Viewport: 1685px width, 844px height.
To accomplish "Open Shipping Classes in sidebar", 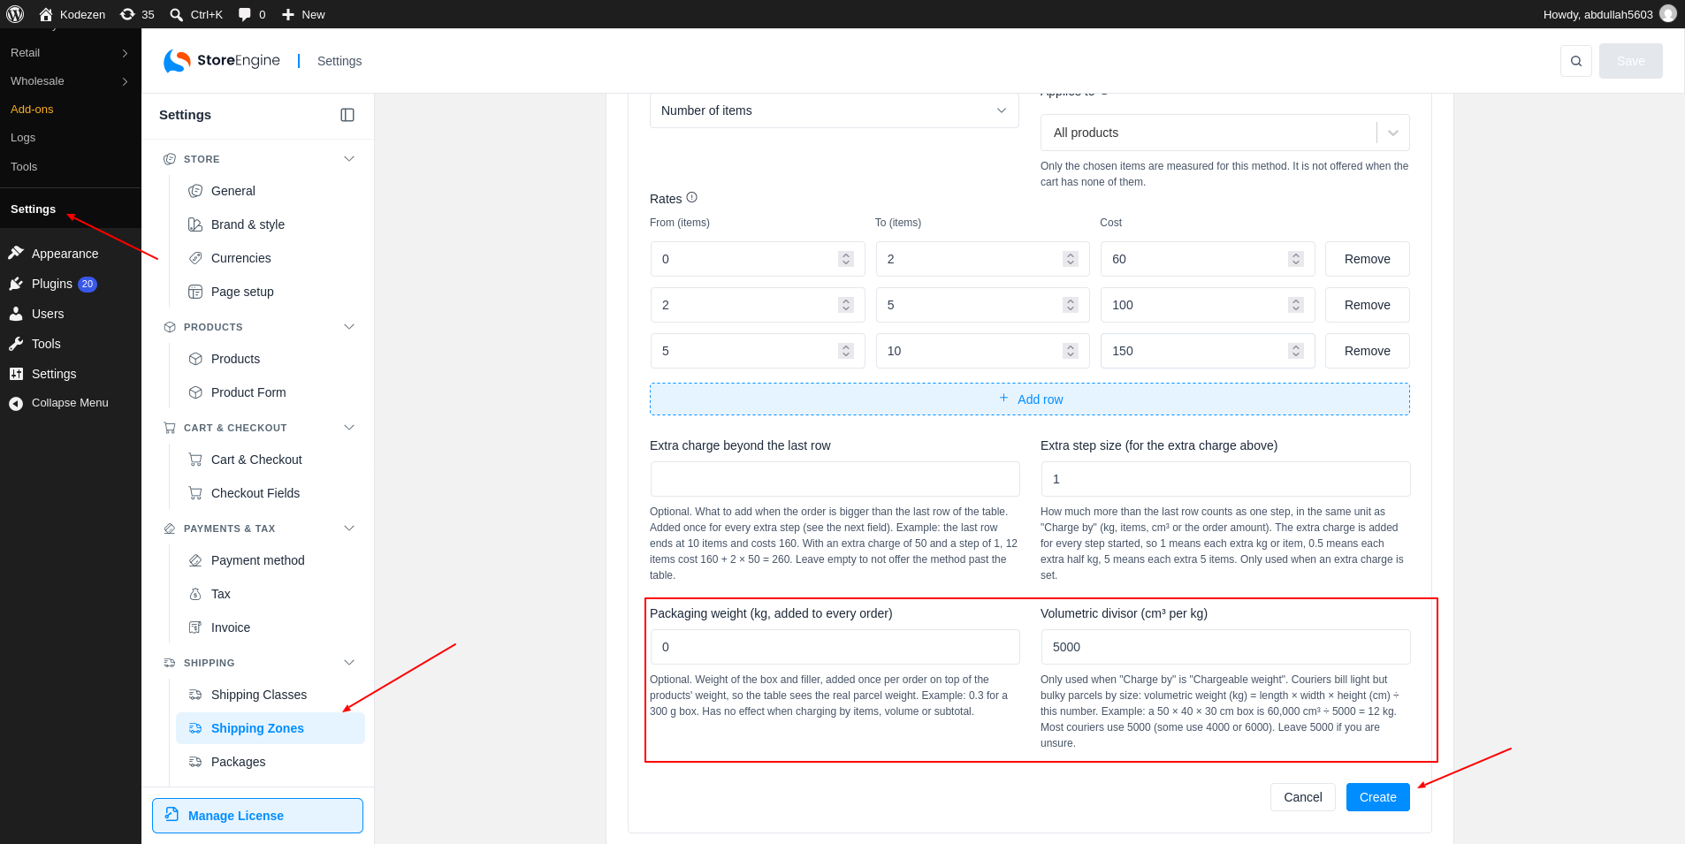I will point(259,695).
